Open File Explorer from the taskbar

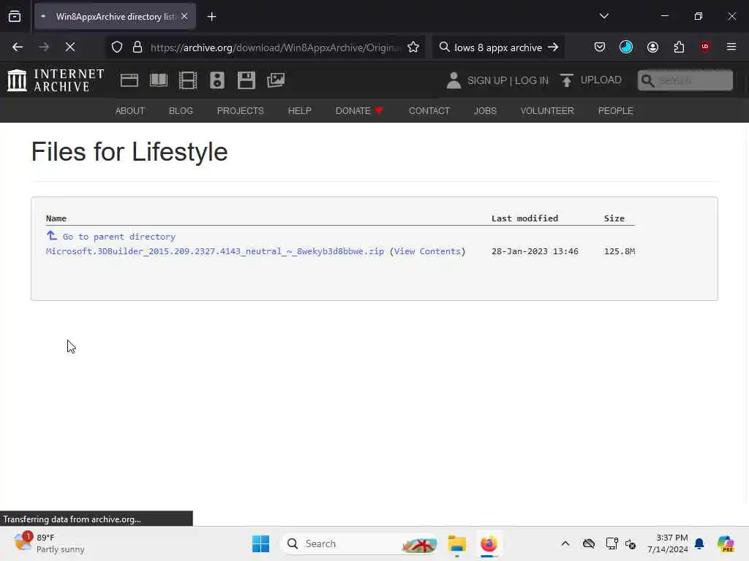pyautogui.click(x=457, y=543)
